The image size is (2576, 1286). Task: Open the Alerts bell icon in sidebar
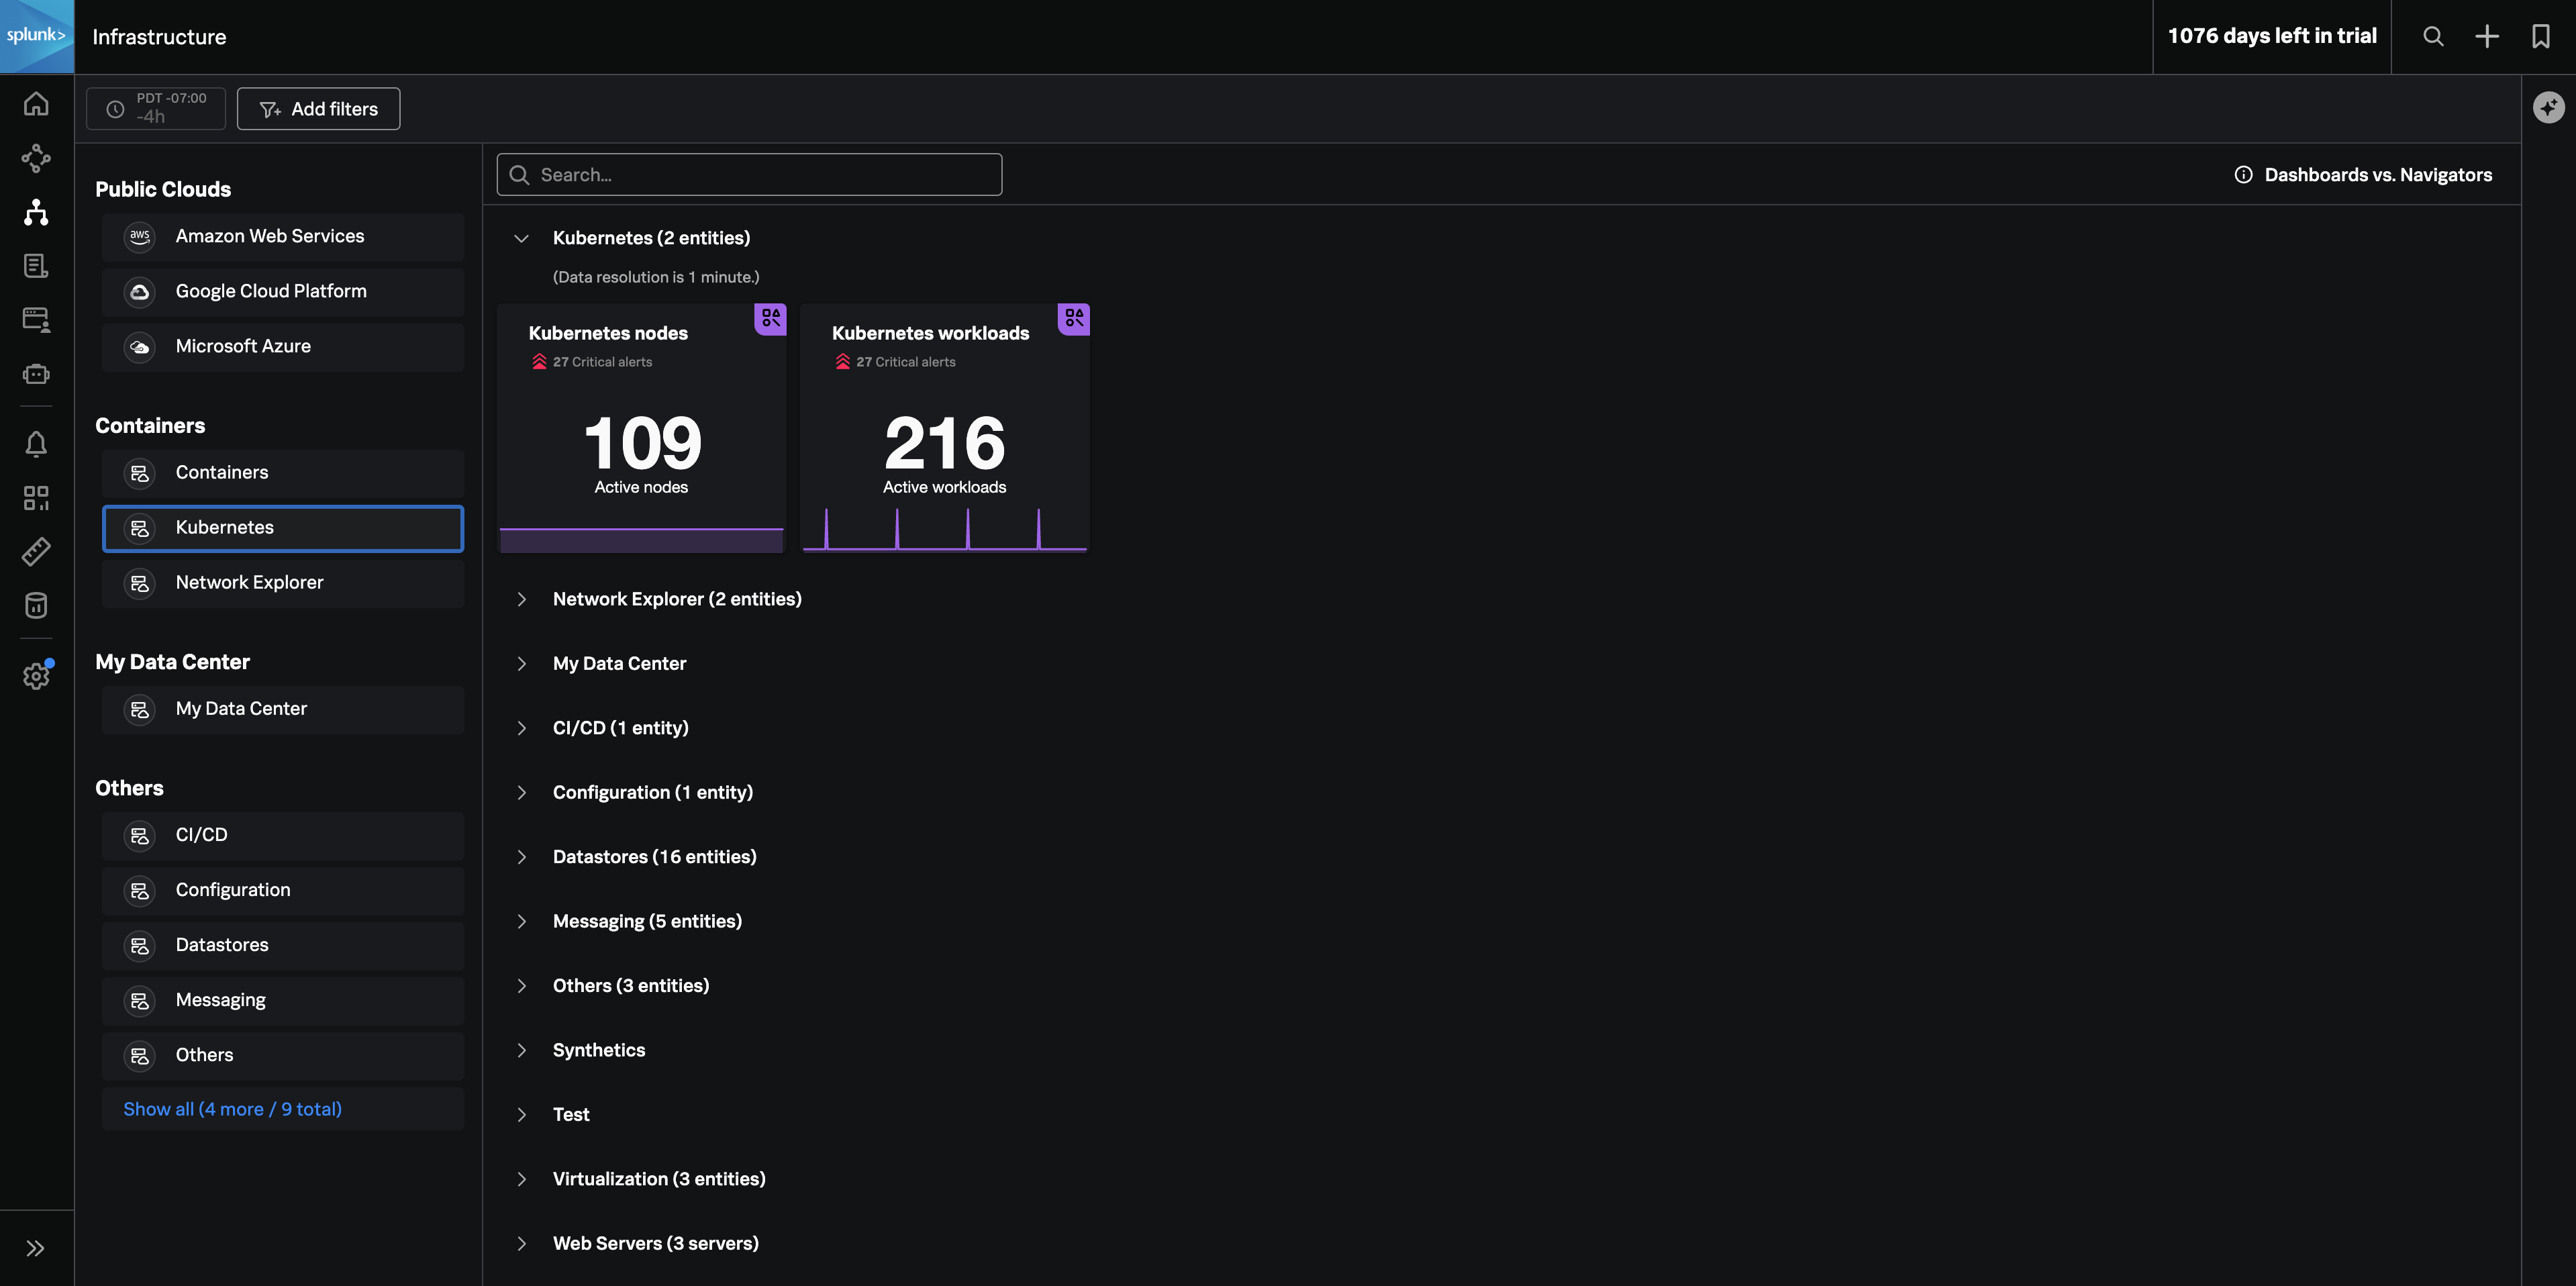pyautogui.click(x=36, y=444)
